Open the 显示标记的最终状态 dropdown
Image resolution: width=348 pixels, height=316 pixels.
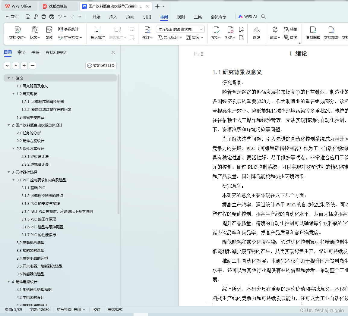pyautogui.click(x=180, y=29)
